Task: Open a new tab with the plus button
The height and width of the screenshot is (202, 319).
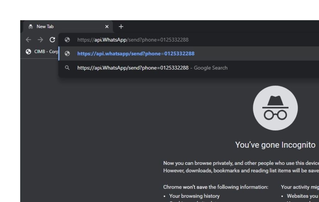Action: 121,27
